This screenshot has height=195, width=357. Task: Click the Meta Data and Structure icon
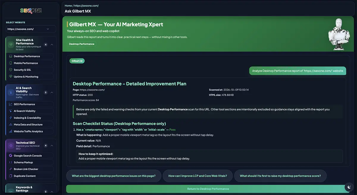point(11,125)
